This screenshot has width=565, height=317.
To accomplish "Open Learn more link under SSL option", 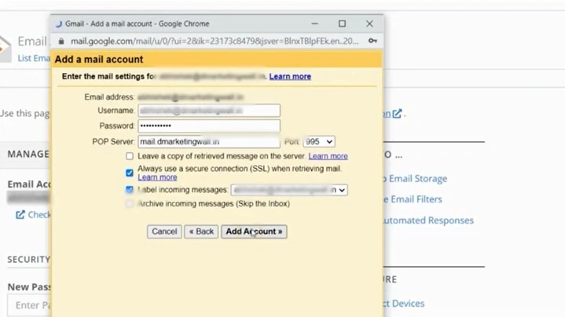I will 157,177.
